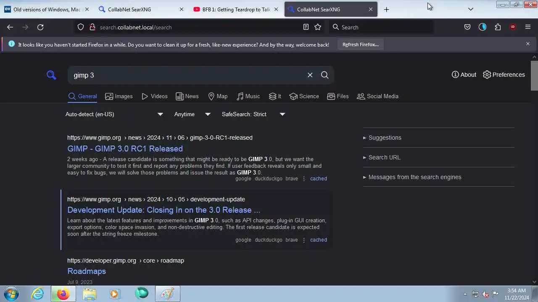Image resolution: width=538 pixels, height=302 pixels.
Task: Open Extensions puzzle icon
Action: pos(498,27)
